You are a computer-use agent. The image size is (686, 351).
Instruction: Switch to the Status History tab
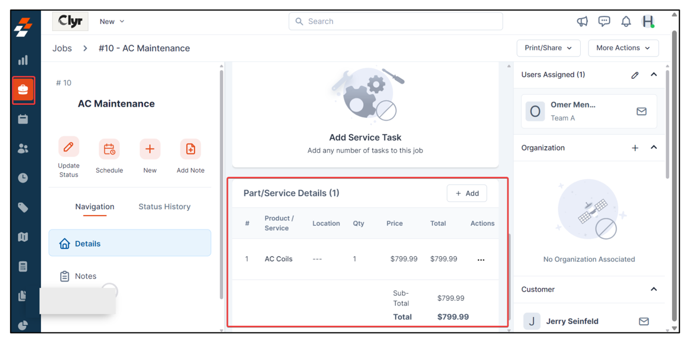164,207
